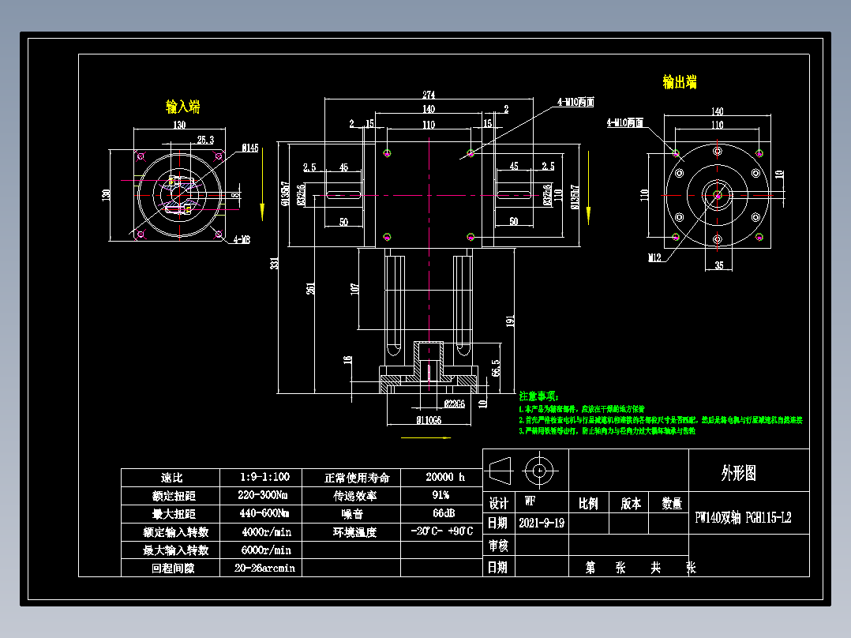Click the 274 overall width dimension
The image size is (851, 638).
(x=427, y=94)
